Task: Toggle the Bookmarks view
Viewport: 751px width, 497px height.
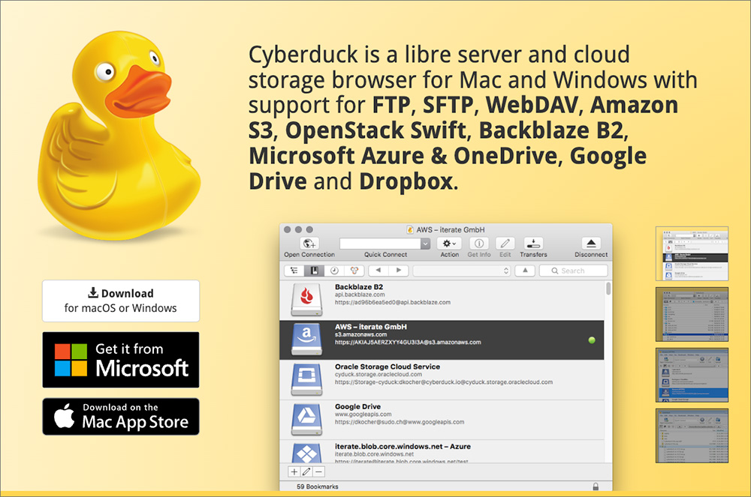Action: (315, 270)
